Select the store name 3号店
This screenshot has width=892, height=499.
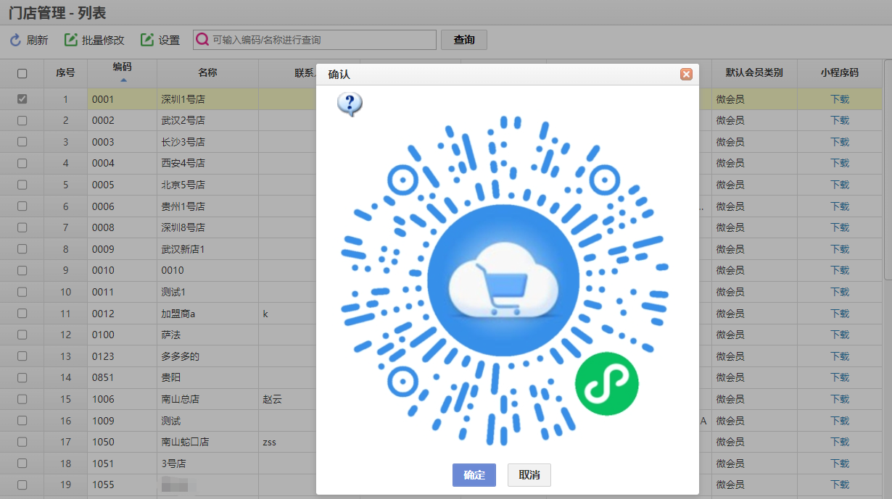(x=173, y=464)
